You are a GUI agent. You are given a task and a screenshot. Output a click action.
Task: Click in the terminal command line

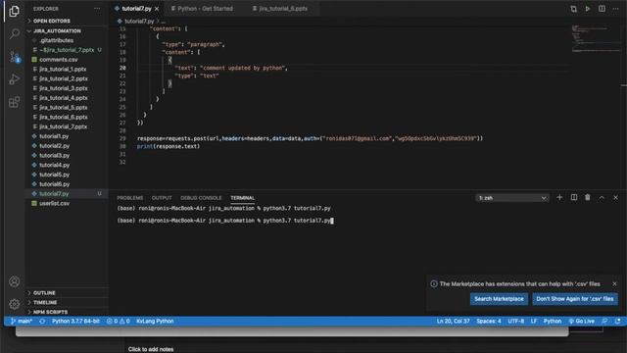[x=224, y=221]
